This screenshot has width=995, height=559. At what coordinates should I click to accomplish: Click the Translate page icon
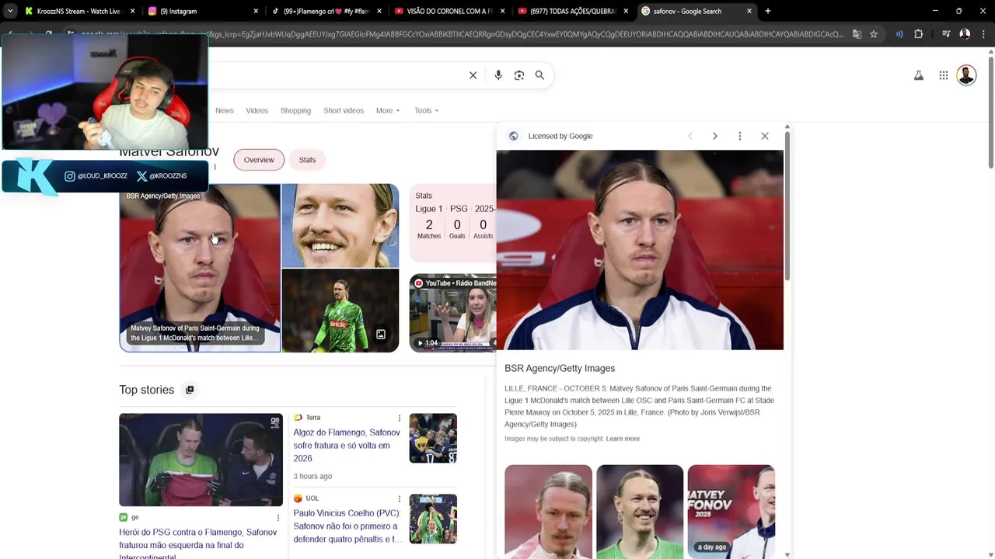point(857,34)
